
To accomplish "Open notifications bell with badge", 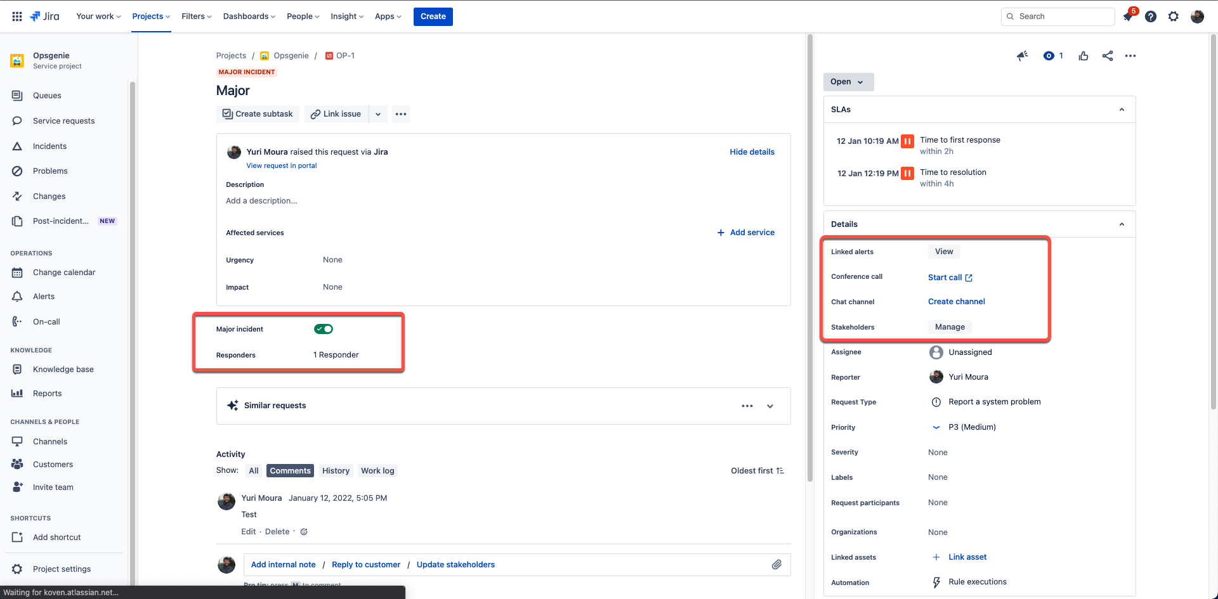I will click(1128, 16).
